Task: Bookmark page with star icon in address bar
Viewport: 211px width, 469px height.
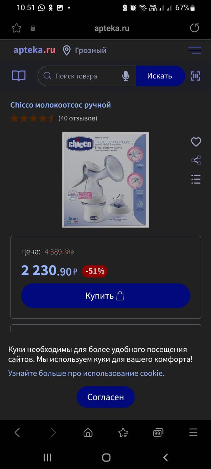Action: [17, 28]
